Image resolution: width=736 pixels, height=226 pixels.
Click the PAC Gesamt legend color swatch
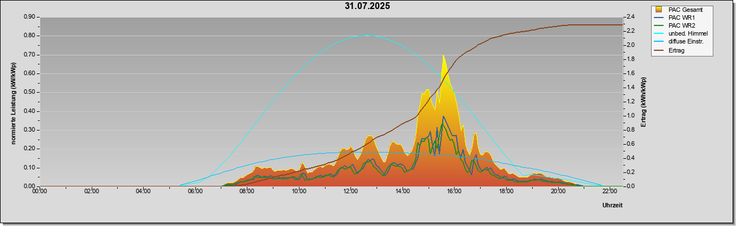click(659, 10)
